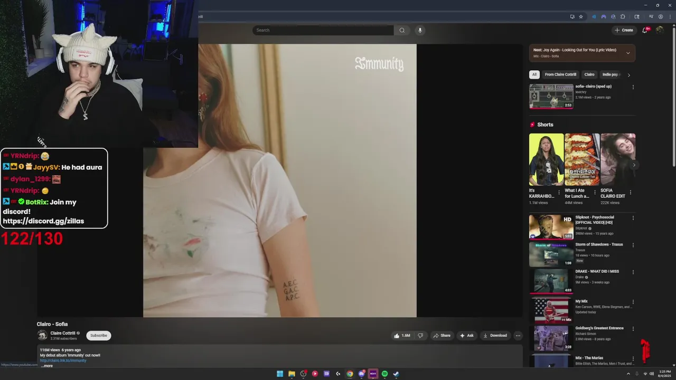
Task: Click the Create button
Action: coord(624,30)
